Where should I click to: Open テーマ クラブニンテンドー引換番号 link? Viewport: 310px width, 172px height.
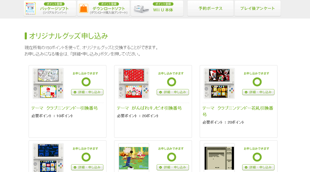(x=65, y=108)
